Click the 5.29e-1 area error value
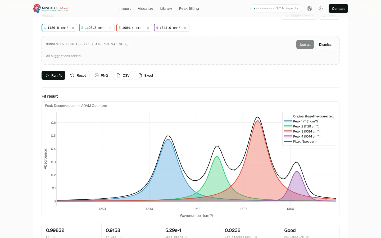The height and width of the screenshot is (238, 381). click(x=173, y=230)
